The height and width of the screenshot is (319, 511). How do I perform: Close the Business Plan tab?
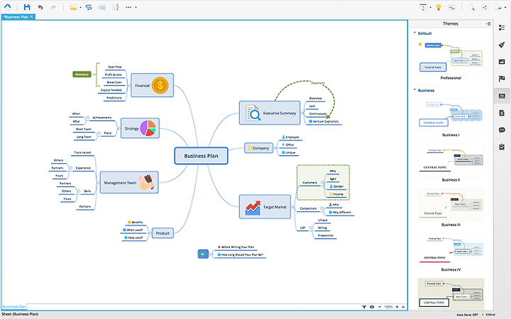pos(32,16)
